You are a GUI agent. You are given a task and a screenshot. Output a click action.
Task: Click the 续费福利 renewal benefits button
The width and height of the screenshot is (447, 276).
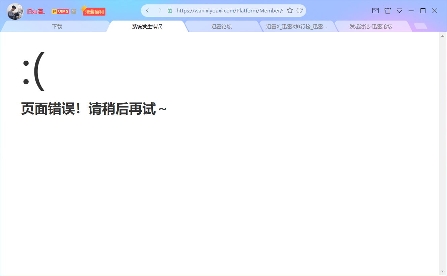click(94, 11)
